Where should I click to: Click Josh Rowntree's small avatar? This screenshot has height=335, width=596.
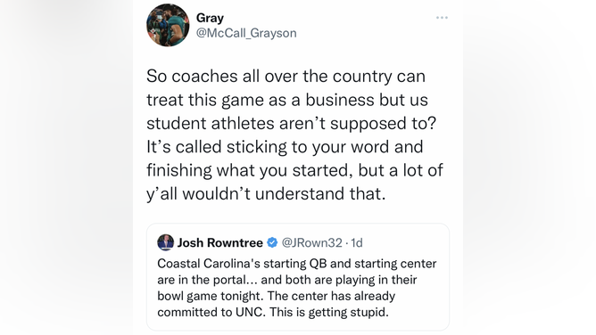coord(165,242)
